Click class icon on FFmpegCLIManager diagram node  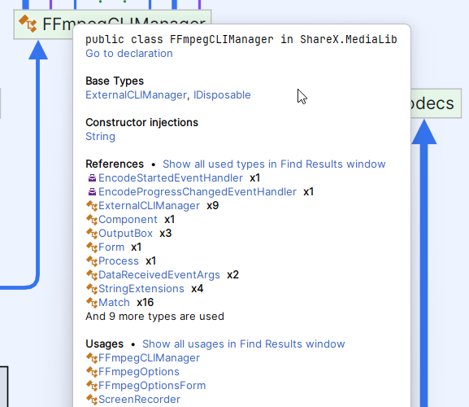click(28, 24)
